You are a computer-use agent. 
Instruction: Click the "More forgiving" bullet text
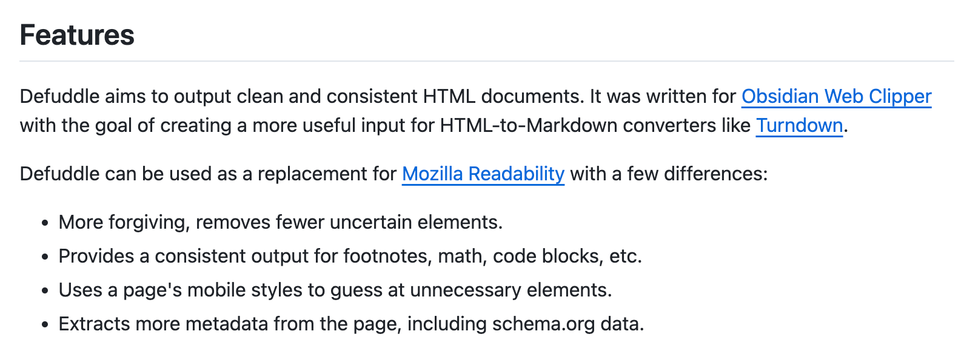click(281, 222)
